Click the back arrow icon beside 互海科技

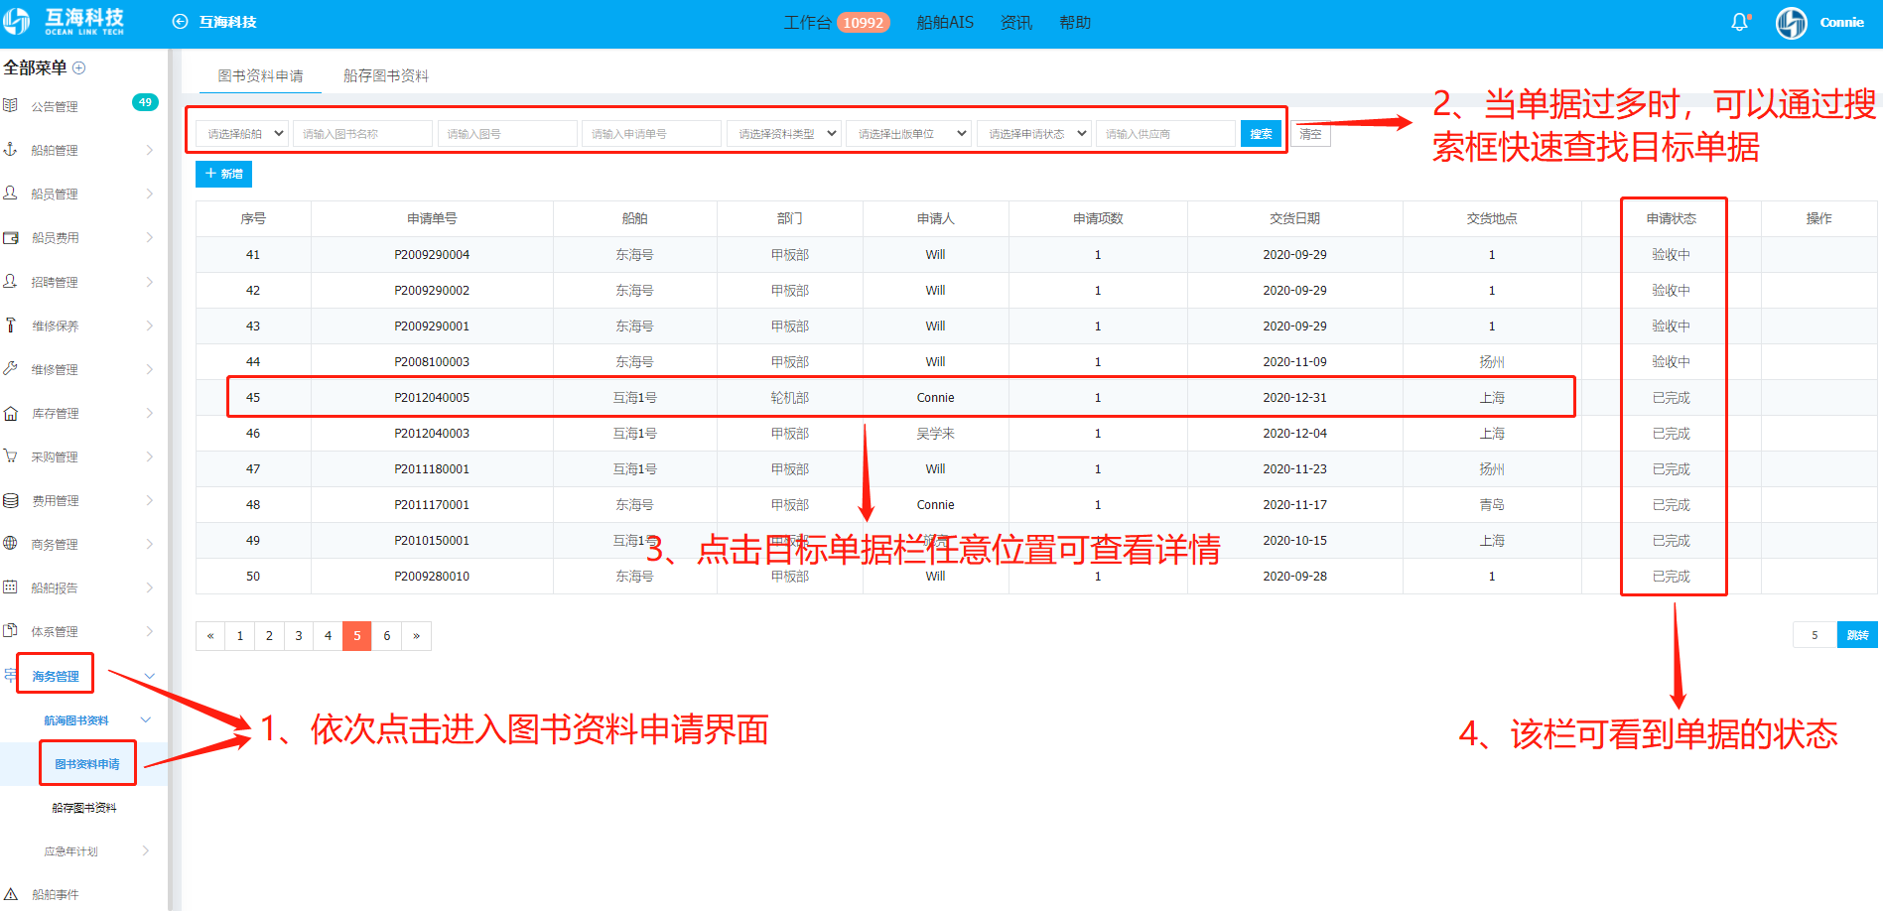[180, 22]
